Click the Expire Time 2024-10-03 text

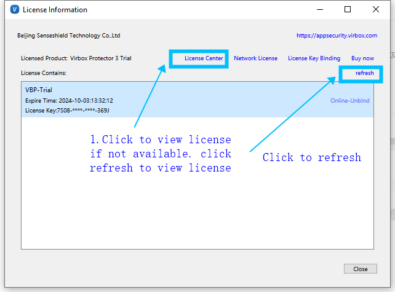click(69, 100)
